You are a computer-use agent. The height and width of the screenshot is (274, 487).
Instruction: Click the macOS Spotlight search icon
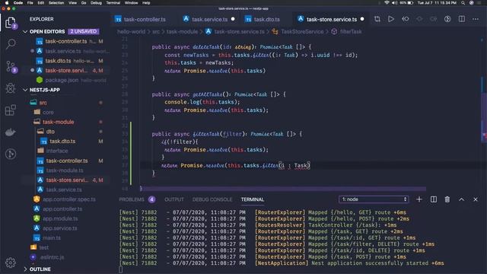(x=463, y=3)
